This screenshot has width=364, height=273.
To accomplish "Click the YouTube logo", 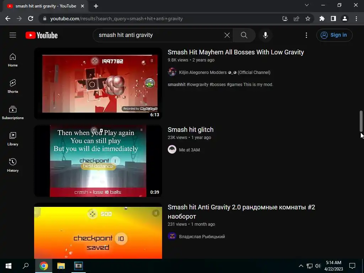I will coord(42,35).
